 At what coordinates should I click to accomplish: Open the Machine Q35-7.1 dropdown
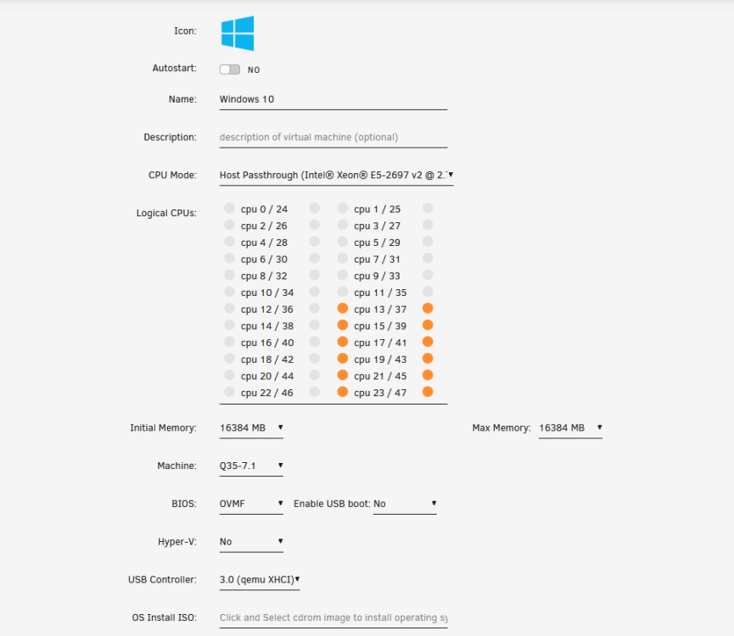(x=251, y=466)
